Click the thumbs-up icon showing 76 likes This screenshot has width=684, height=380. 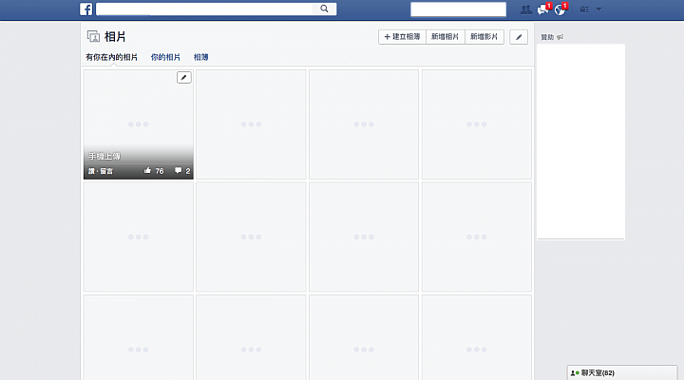(x=147, y=171)
